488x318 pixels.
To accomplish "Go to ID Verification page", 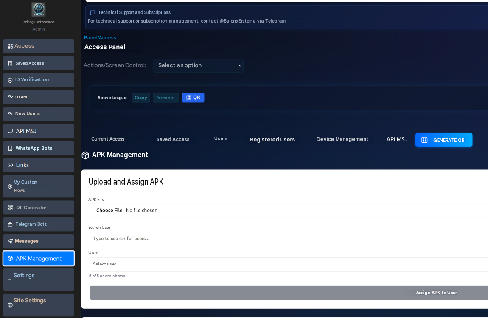I will coord(39,80).
